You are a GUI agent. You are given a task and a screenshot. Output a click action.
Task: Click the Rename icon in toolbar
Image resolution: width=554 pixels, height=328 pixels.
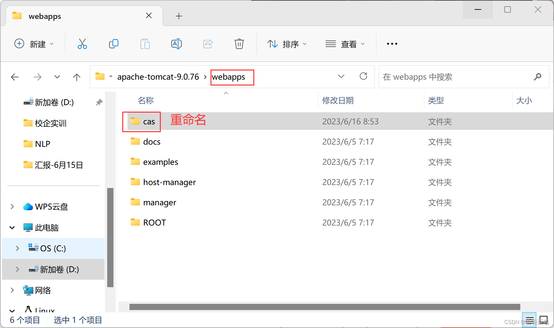pos(176,44)
